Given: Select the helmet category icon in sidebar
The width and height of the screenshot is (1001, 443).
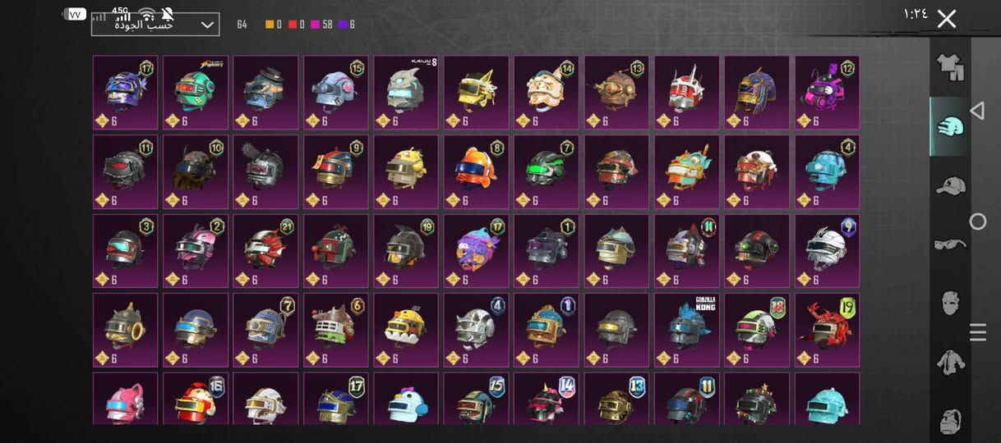Looking at the screenshot, I should (x=950, y=126).
